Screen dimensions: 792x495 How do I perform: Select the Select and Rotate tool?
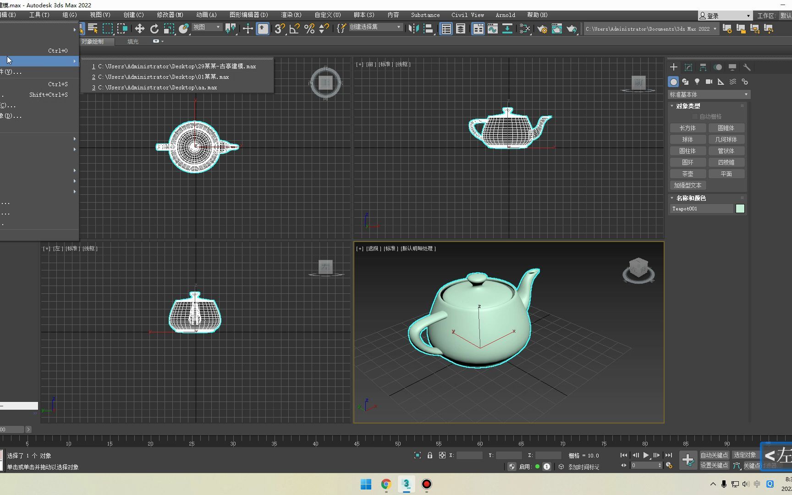(154, 28)
